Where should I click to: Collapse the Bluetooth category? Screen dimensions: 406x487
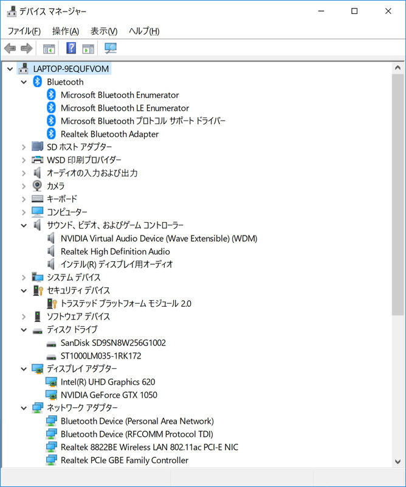tap(24, 82)
